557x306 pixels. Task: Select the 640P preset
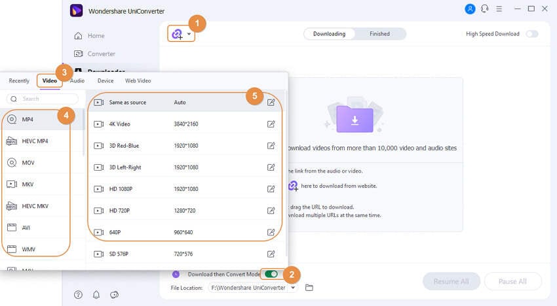click(x=185, y=232)
